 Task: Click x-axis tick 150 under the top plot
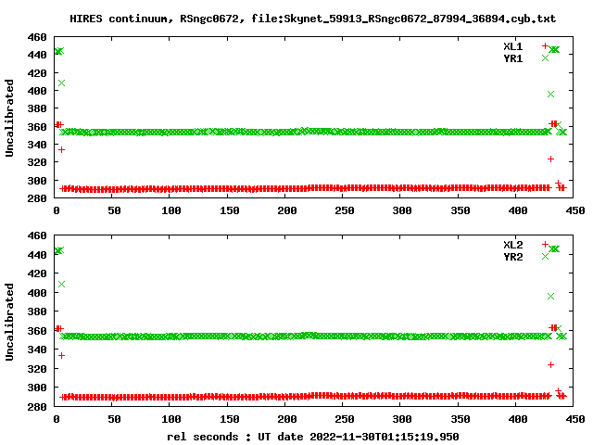pyautogui.click(x=229, y=210)
